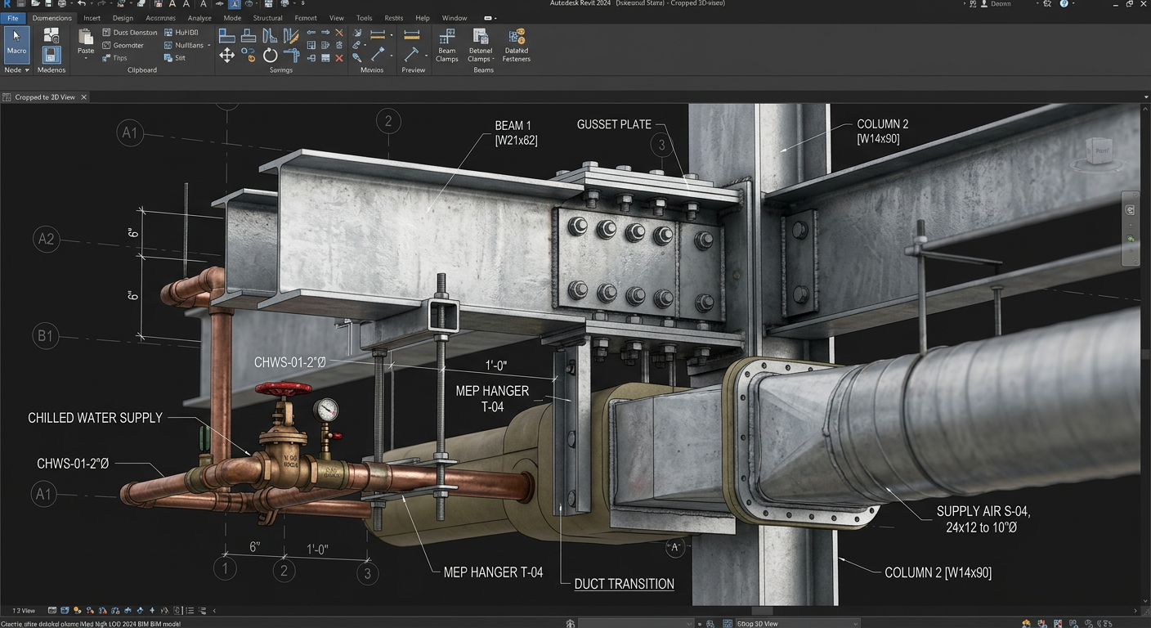This screenshot has width=1151, height=628.
Task: Click the sun/shadows toggle in the view control bar
Action: tap(77, 610)
